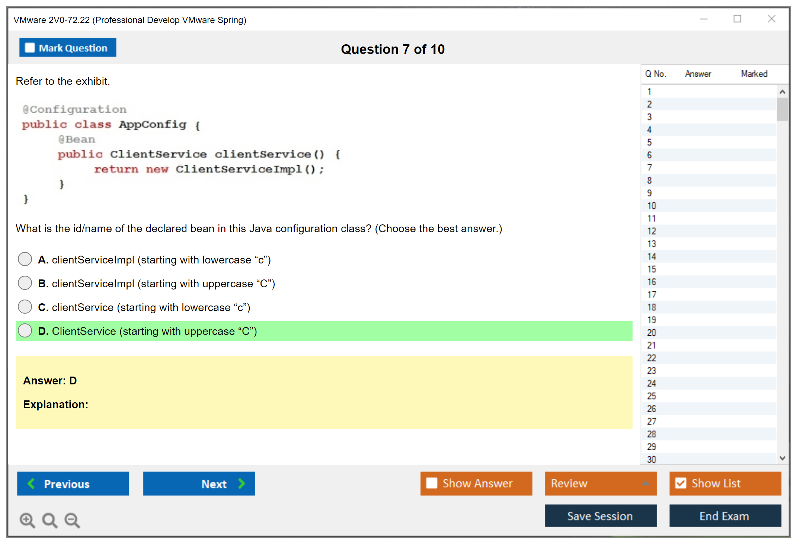The width and height of the screenshot is (800, 547).
Task: Select answer option C clientService
Action: pos(25,307)
